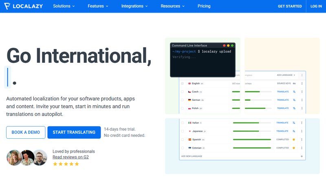326x182 pixels.
Task: Check the Polish language checkbox
Action: point(182,109)
